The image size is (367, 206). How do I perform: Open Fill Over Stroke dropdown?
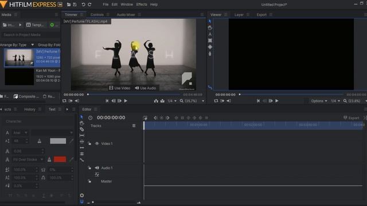click(28, 160)
